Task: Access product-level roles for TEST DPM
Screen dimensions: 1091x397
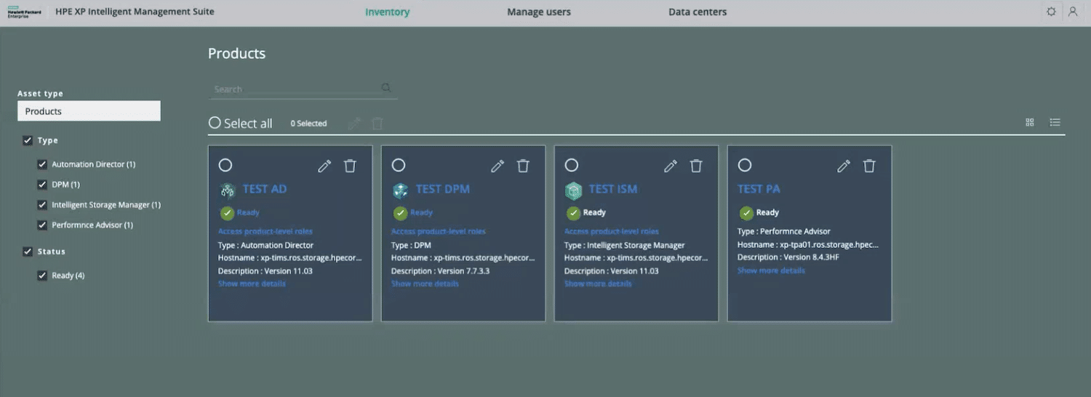Action: click(x=439, y=231)
